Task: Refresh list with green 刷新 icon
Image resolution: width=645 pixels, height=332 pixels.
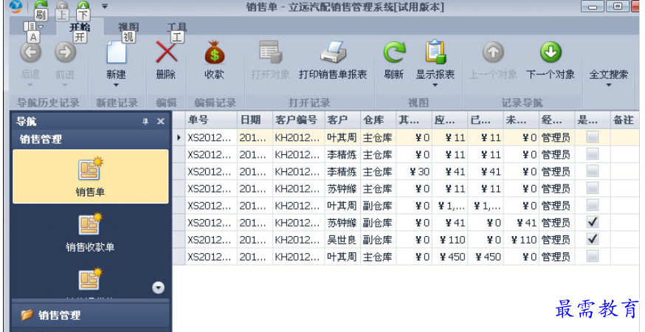Action: coord(393,52)
